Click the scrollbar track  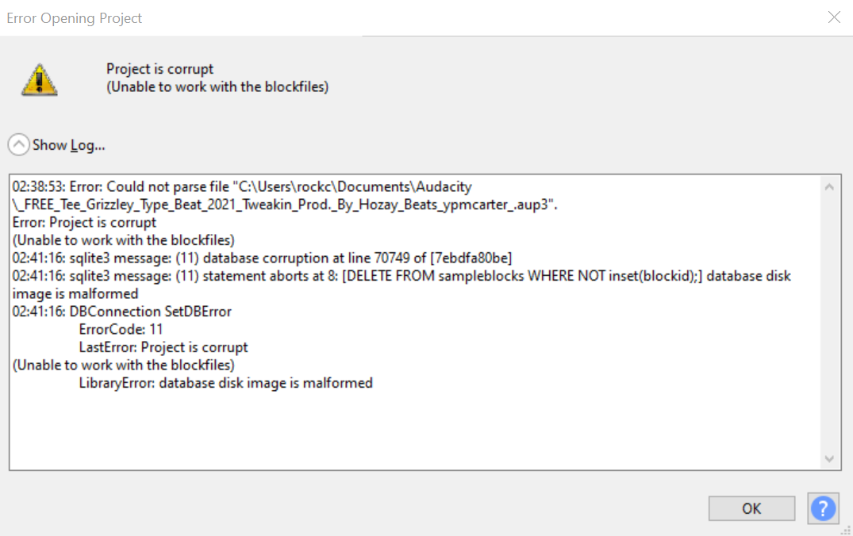(830, 317)
